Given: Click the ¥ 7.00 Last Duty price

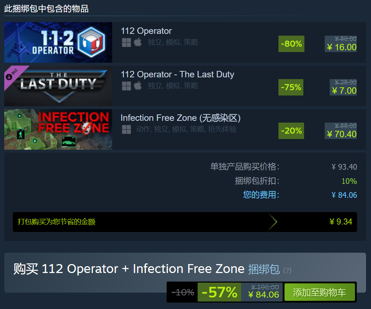Looking at the screenshot, I should tap(344, 91).
